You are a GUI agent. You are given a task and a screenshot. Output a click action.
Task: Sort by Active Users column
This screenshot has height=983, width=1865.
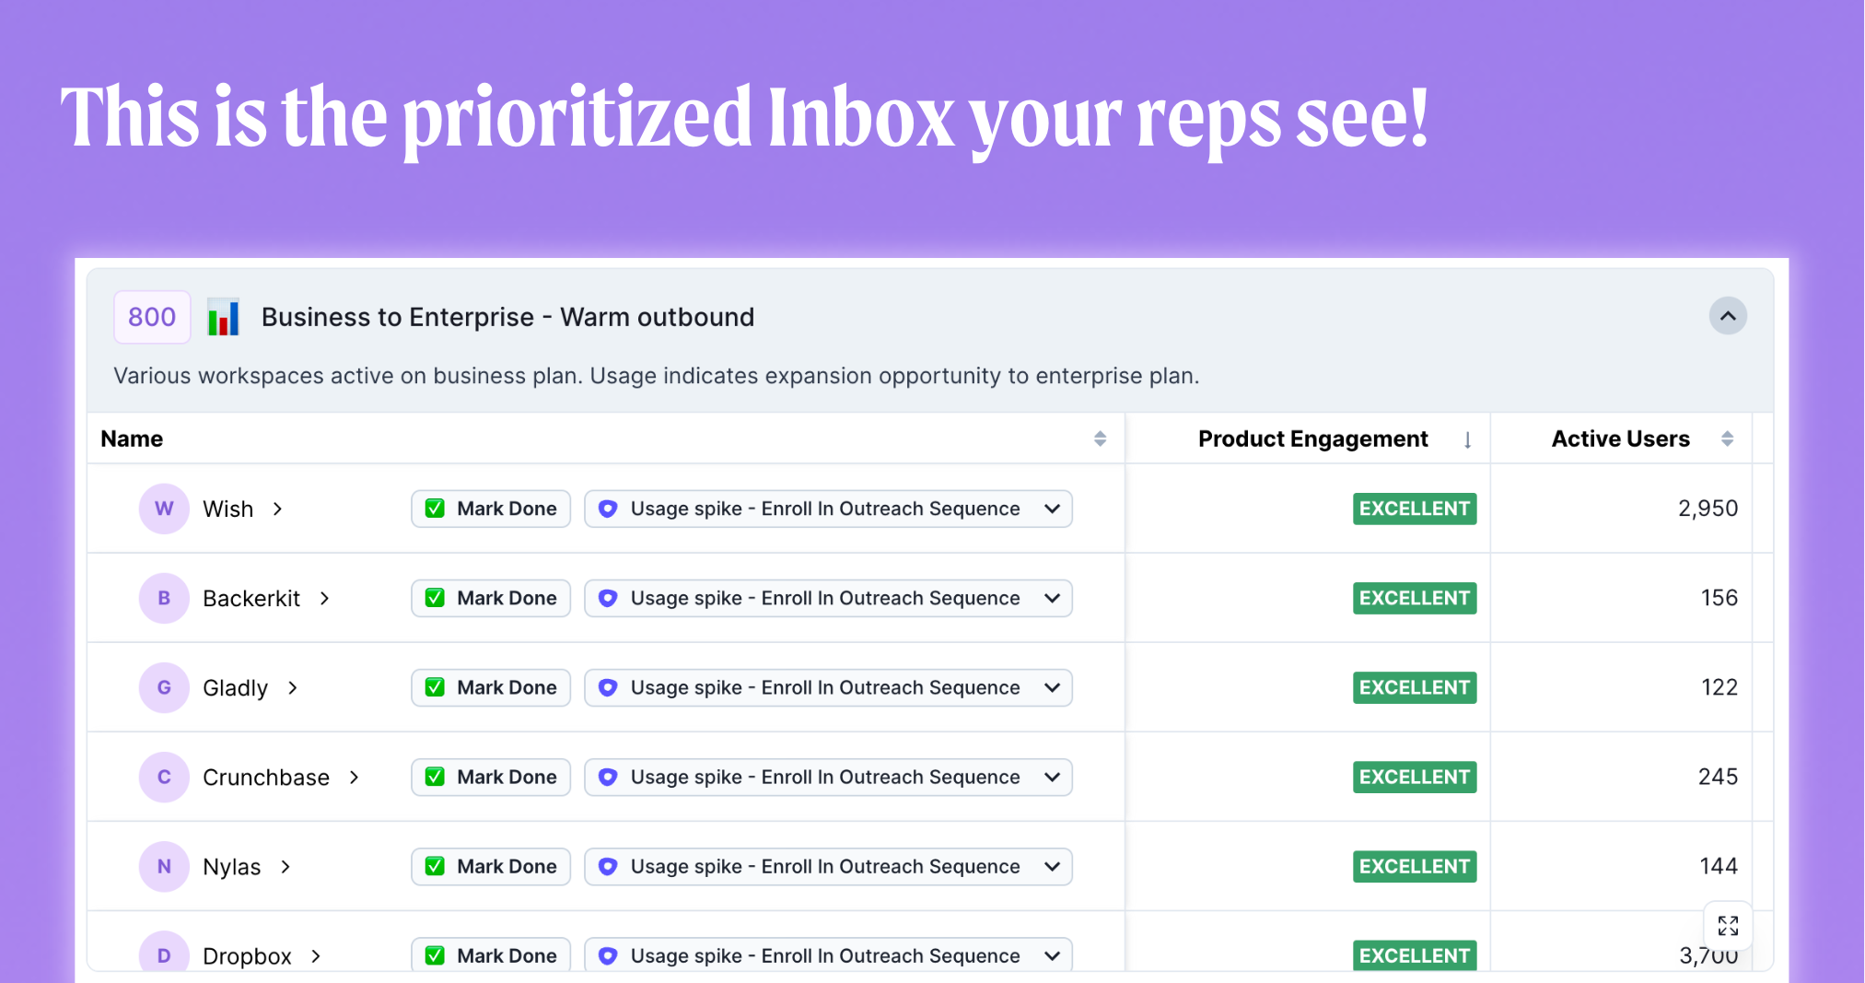(x=1727, y=439)
